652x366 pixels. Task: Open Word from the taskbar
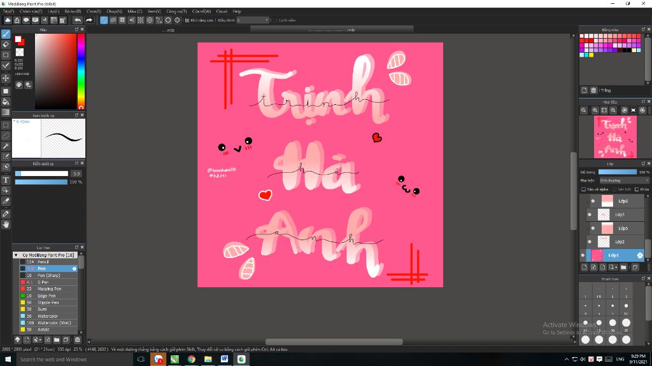[224, 360]
